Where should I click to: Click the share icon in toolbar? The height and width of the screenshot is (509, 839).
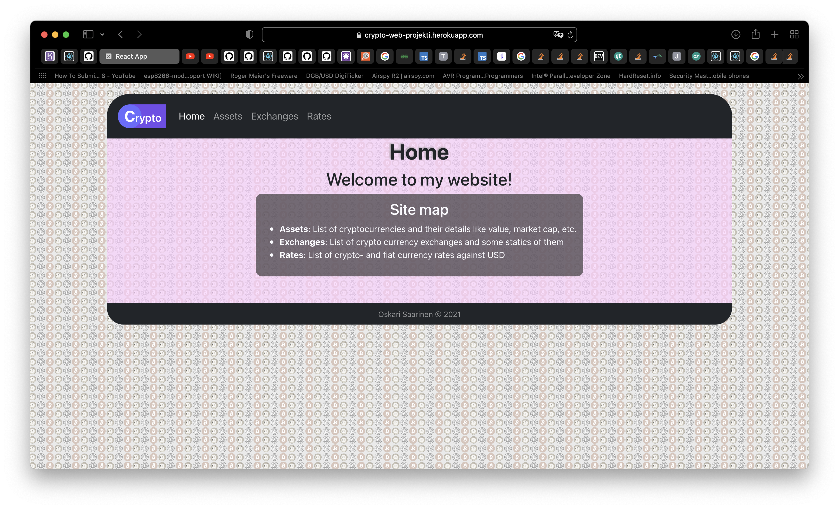pos(755,34)
